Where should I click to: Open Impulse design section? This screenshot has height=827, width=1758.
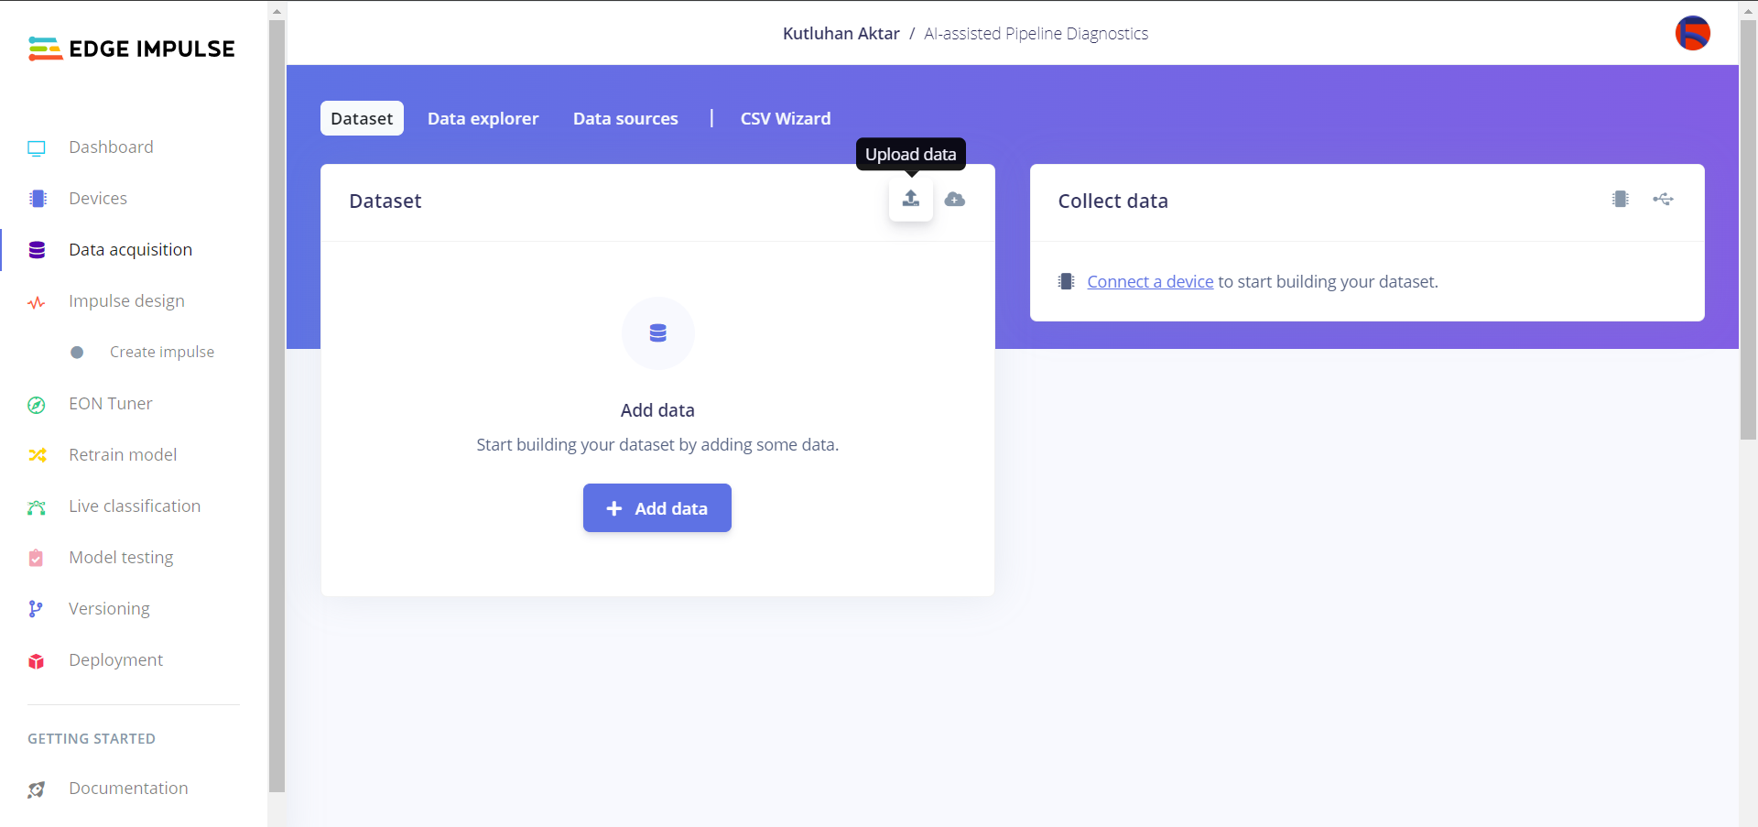(126, 301)
